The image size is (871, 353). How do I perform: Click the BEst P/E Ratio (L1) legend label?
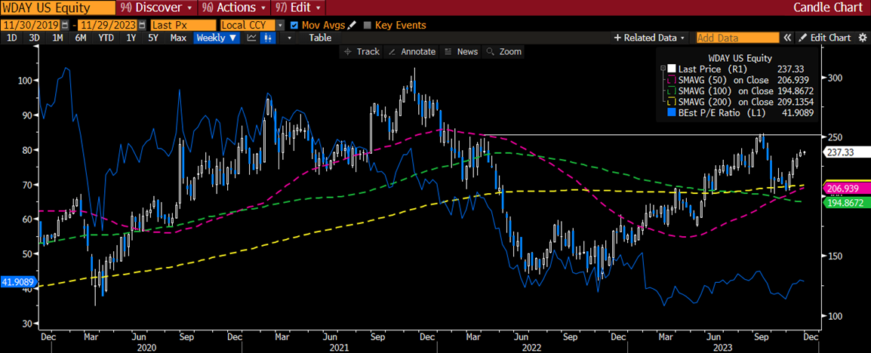(x=722, y=113)
